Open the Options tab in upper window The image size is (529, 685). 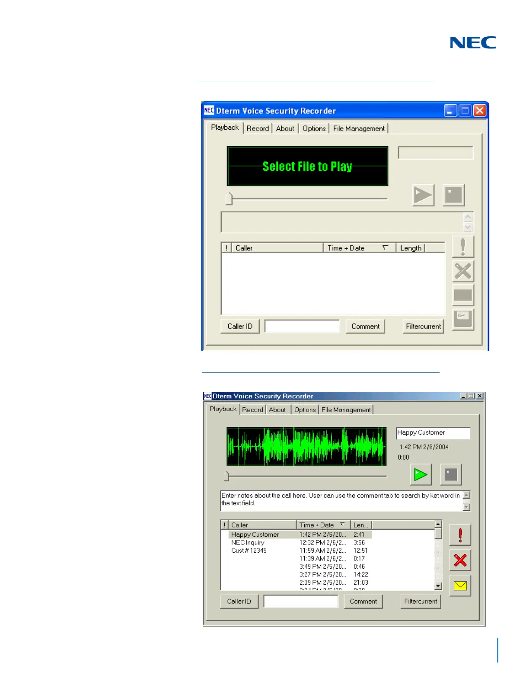[x=314, y=128]
